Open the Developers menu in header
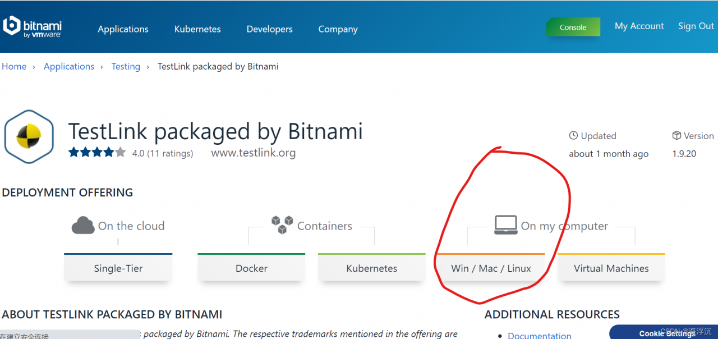This screenshot has height=339, width=718. tap(270, 29)
